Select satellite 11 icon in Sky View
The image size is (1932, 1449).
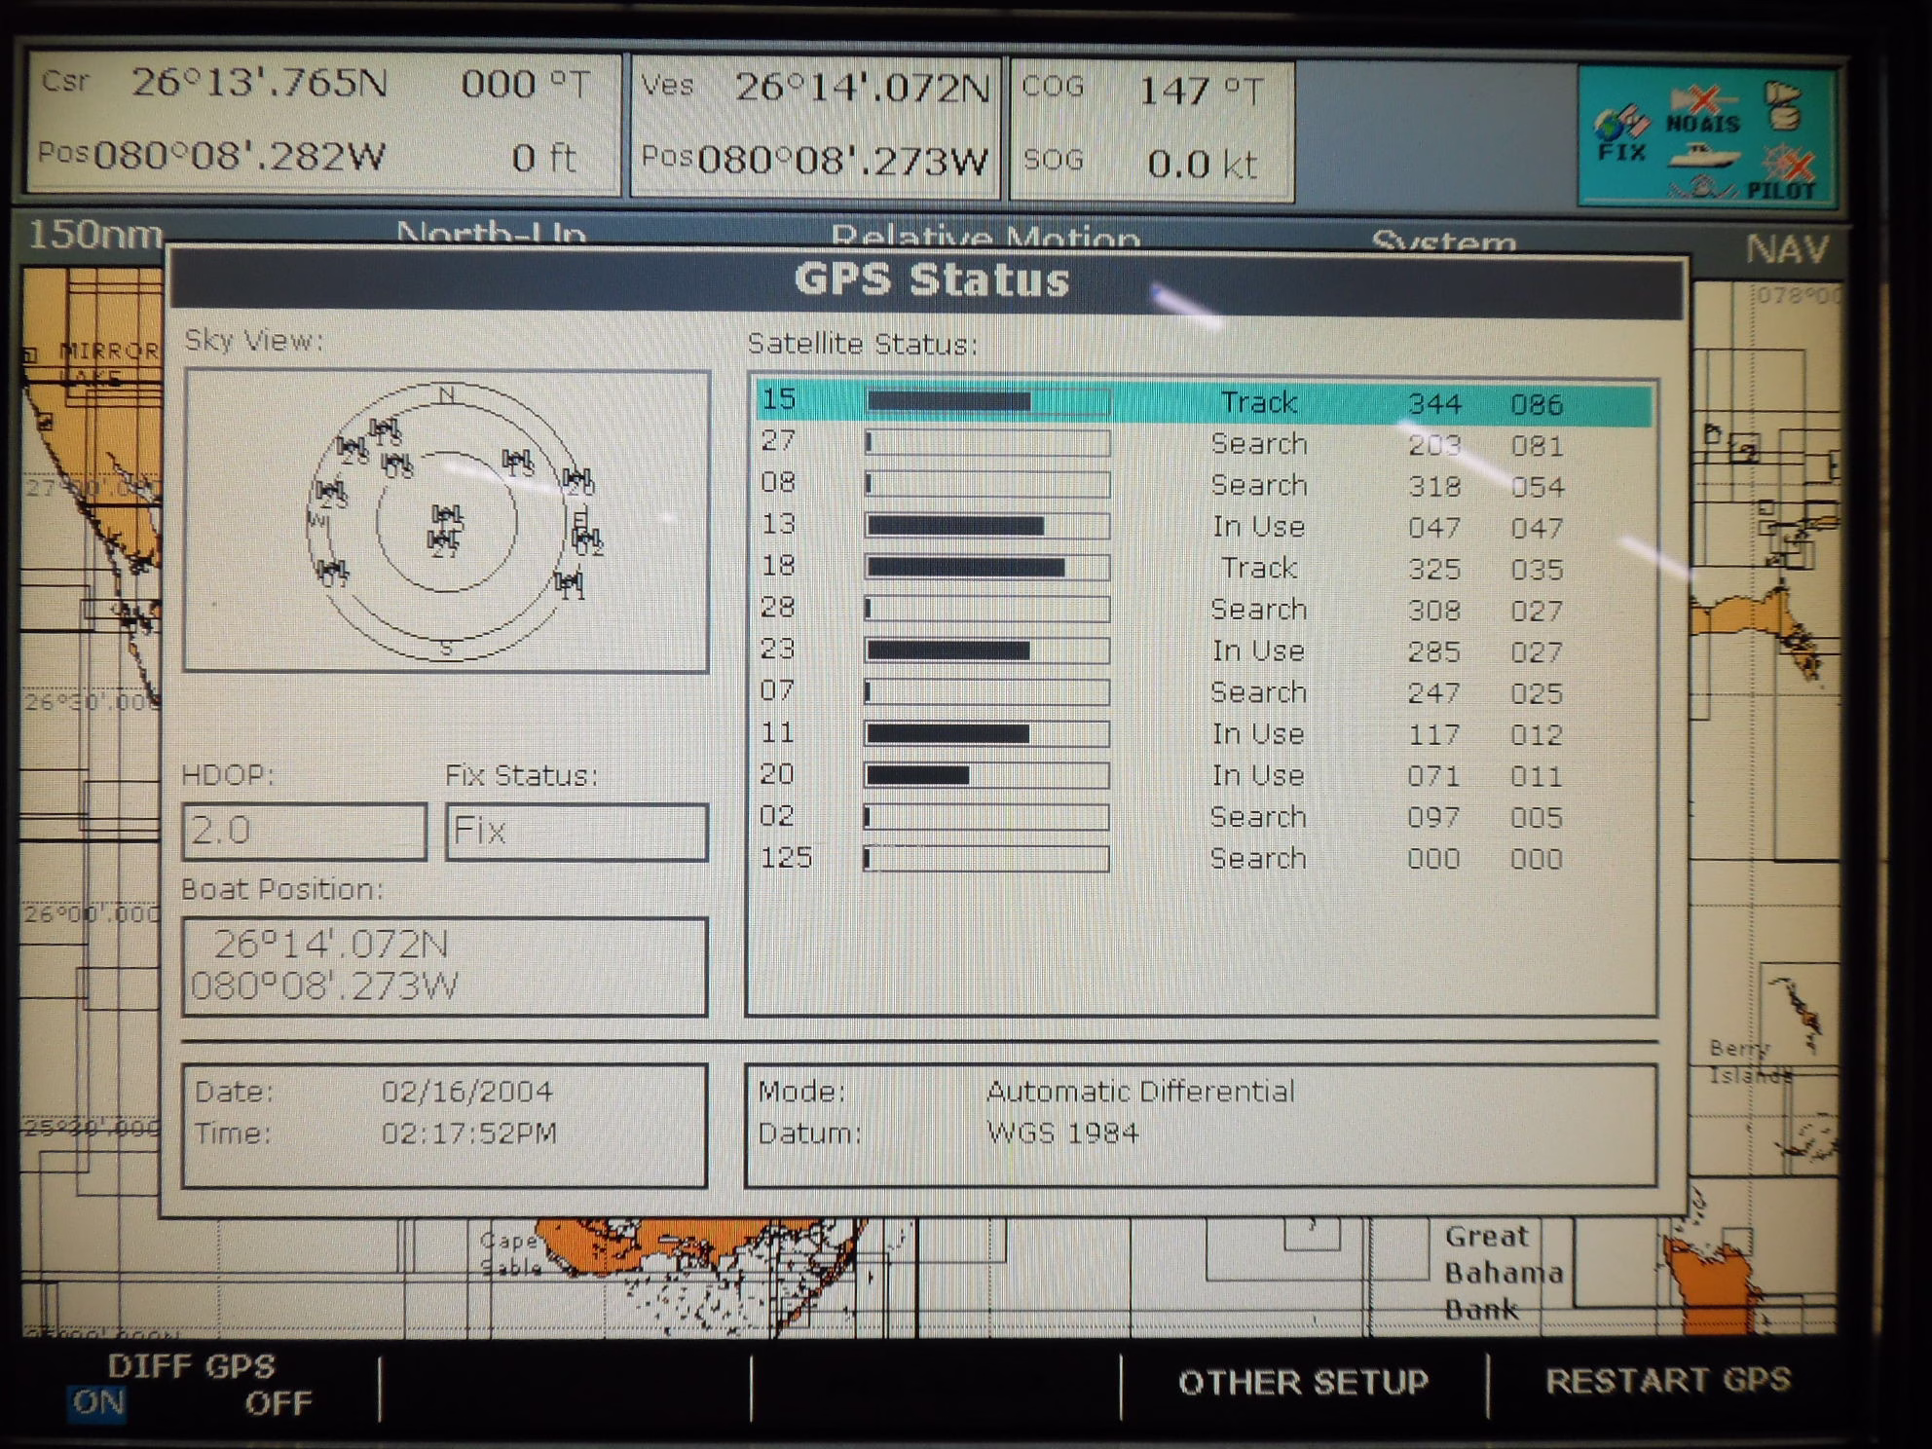569,583
